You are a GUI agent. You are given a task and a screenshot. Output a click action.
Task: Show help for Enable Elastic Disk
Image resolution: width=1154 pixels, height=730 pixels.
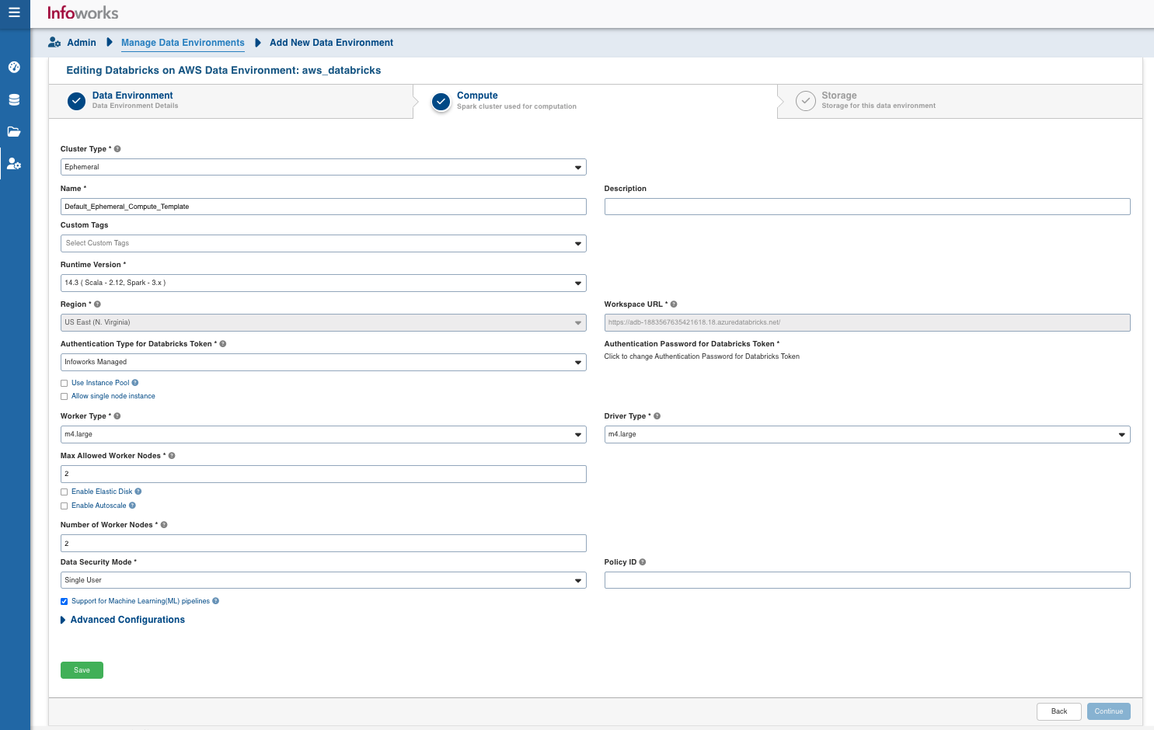(x=138, y=492)
